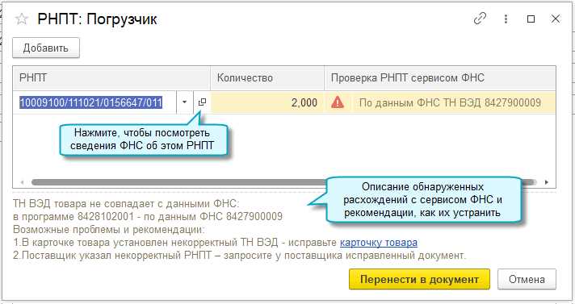
Task: Click the РНПТ column header
Action: click(111, 78)
